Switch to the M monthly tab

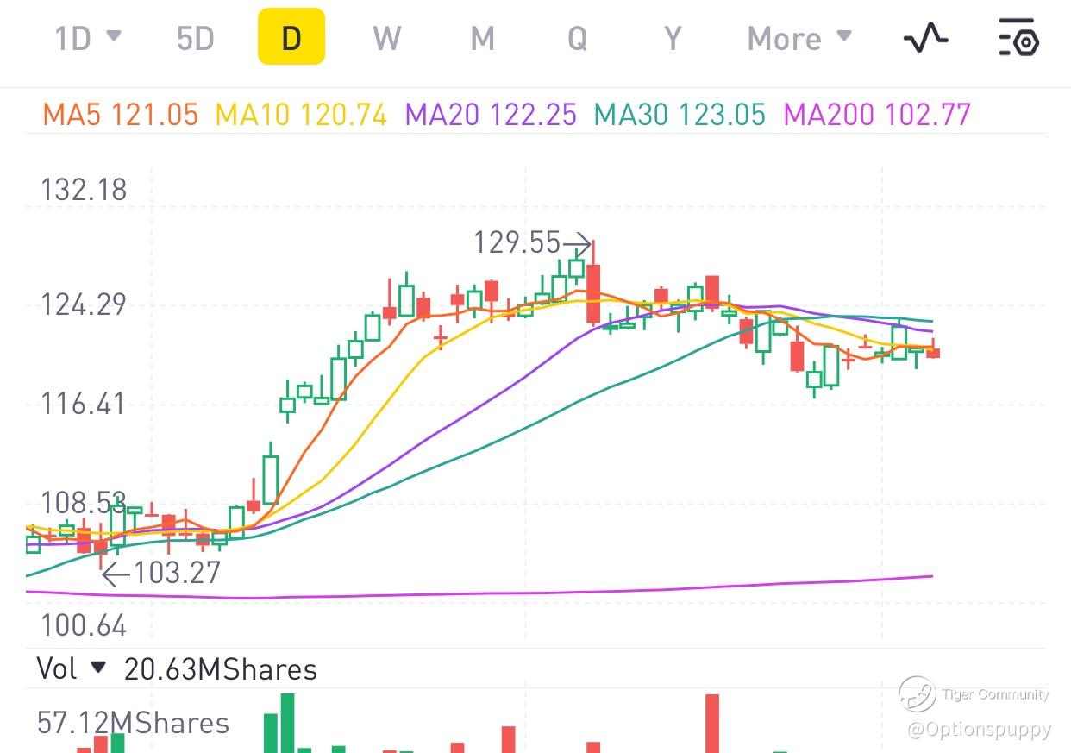pyautogui.click(x=482, y=39)
